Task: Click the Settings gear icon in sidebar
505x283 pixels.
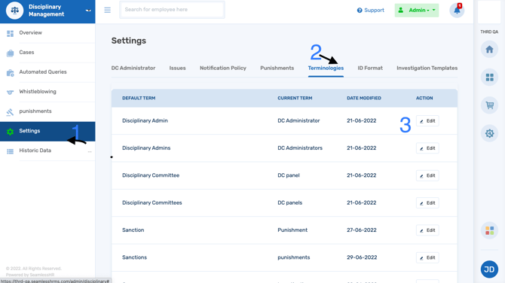Action: (x=11, y=132)
